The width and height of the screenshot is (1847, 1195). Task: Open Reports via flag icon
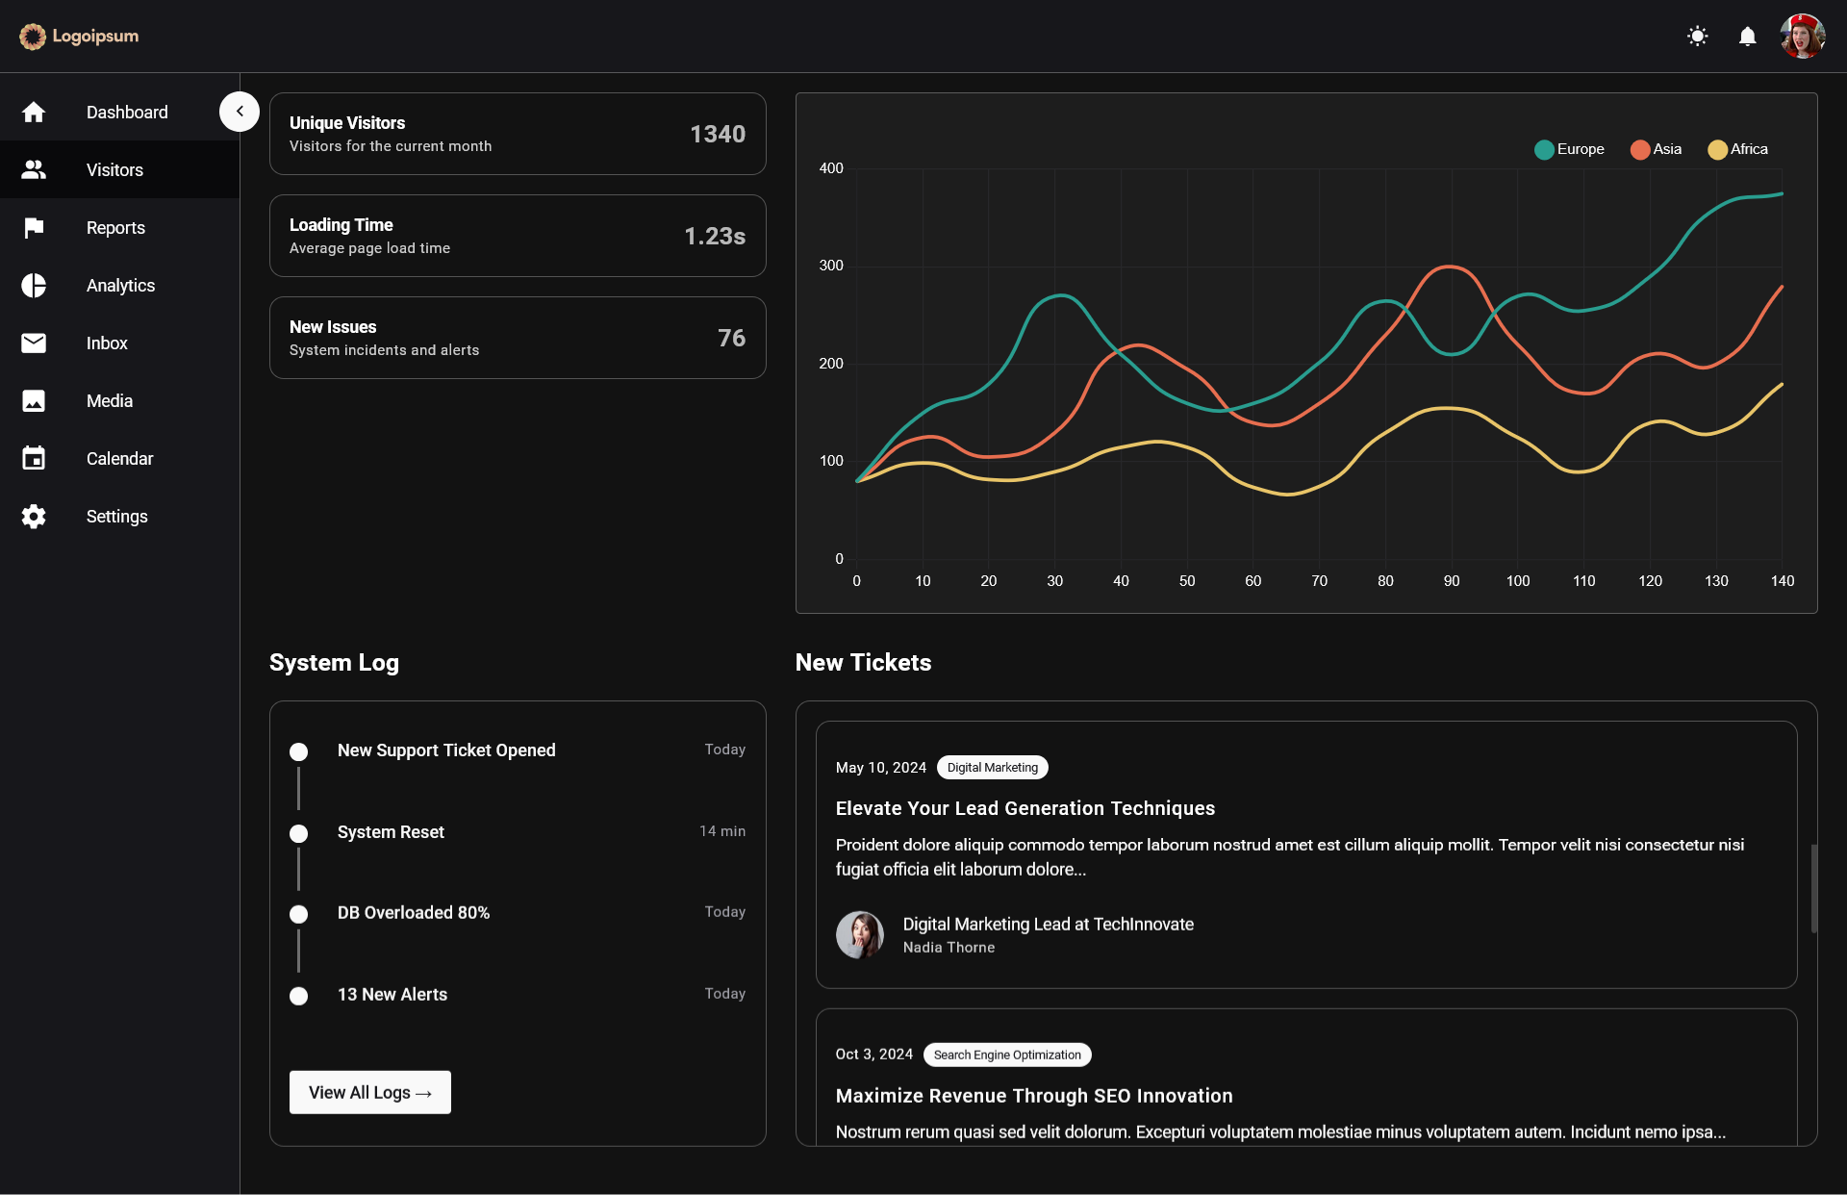(34, 228)
